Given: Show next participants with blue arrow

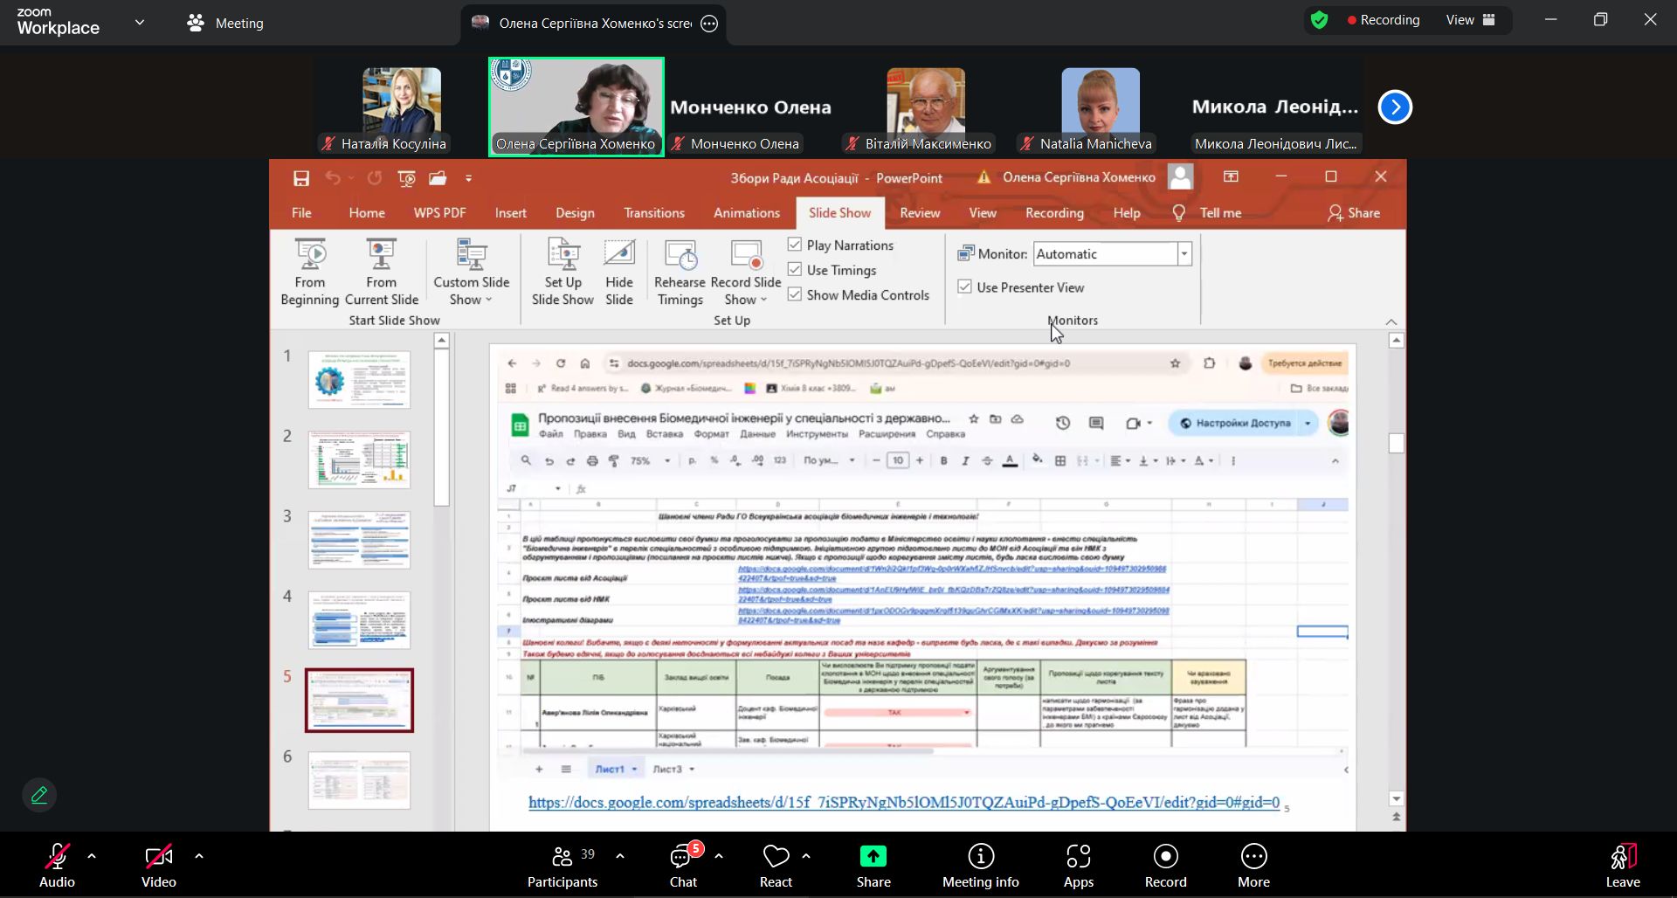Looking at the screenshot, I should (1395, 107).
